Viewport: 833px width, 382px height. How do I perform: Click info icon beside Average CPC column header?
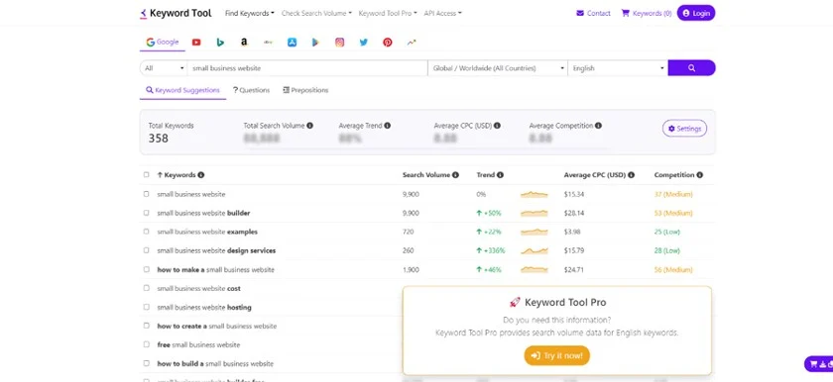[631, 175]
